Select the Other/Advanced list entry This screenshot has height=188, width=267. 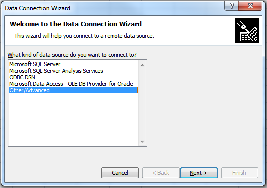tap(73, 90)
